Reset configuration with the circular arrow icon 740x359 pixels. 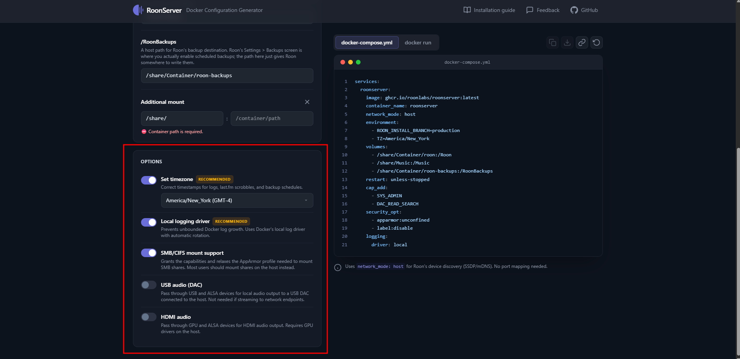click(596, 42)
